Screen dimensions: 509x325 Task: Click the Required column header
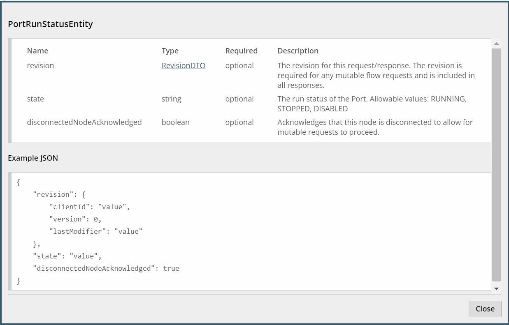point(241,51)
